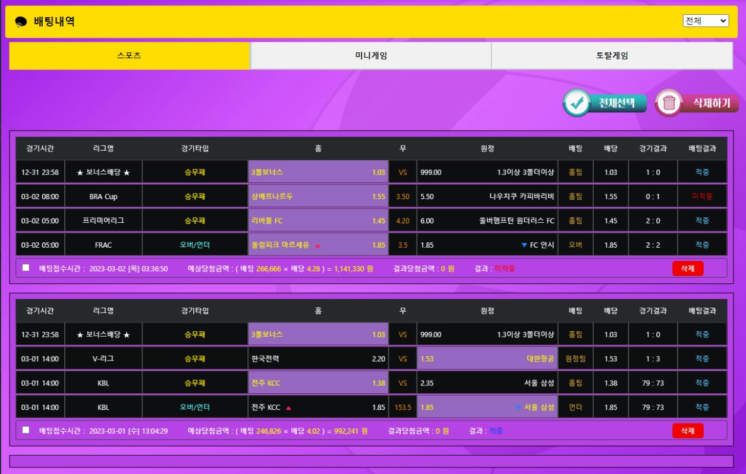Click the 전주 KCC 1.38 home pick cell
746x474 pixels.
pos(318,383)
